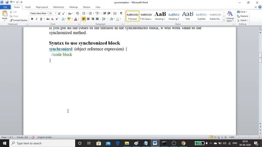262x147 pixels.
Task: Toggle Italic formatting
Action: (36, 19)
